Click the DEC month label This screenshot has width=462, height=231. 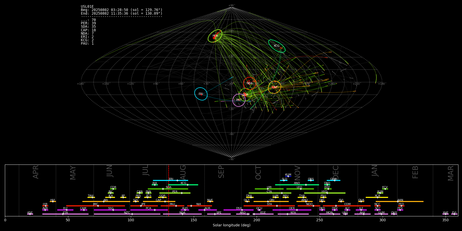tap(336, 172)
